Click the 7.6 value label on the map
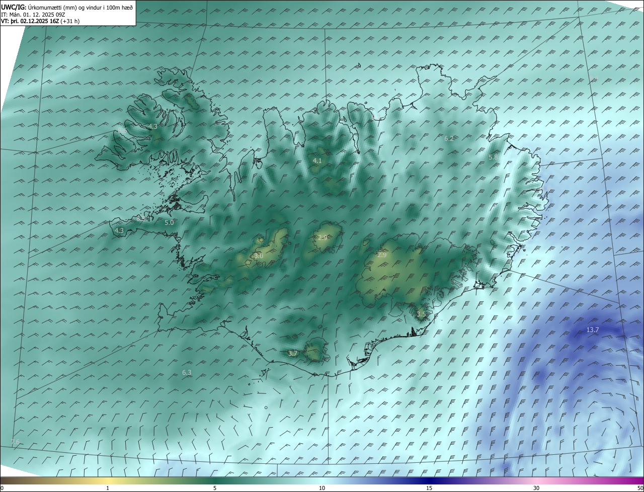 [x=15, y=442]
